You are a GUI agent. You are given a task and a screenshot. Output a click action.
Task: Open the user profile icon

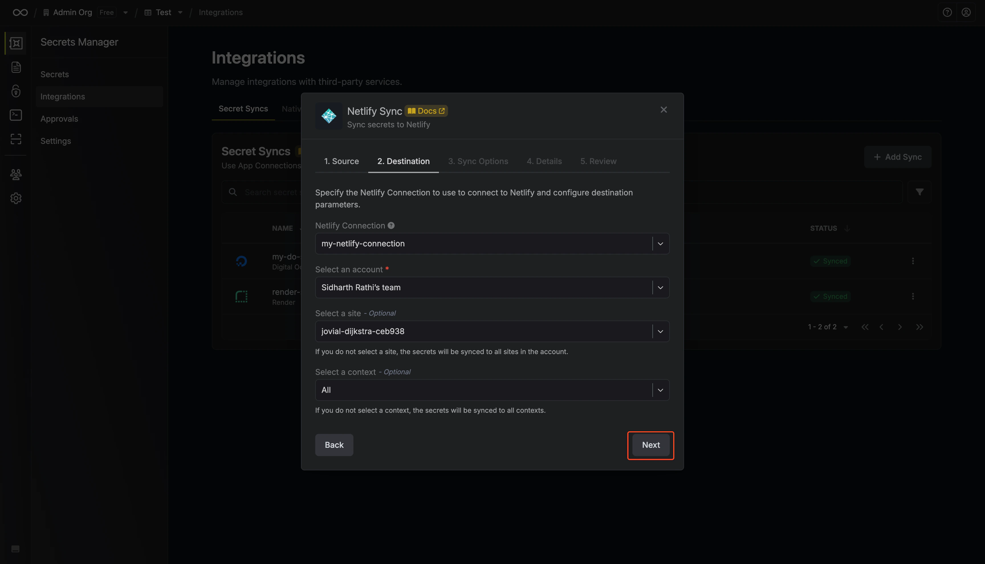tap(966, 13)
